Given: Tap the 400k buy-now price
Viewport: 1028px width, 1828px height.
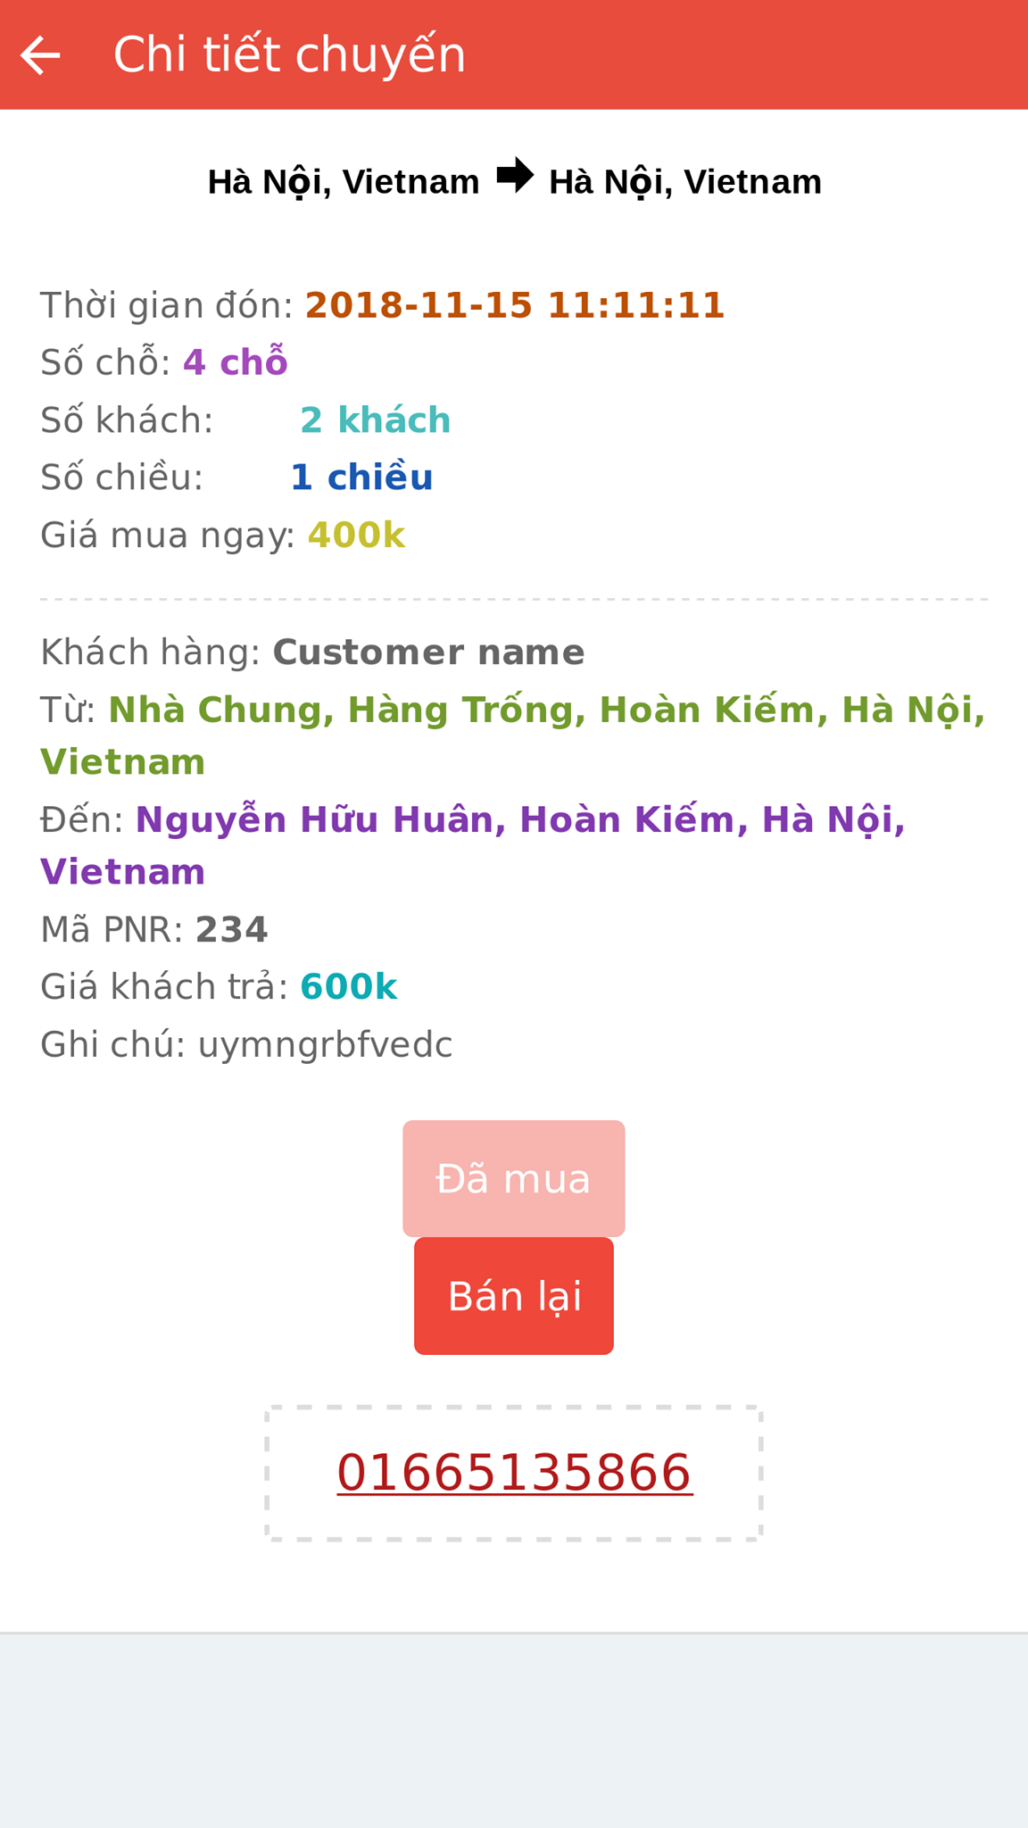Looking at the screenshot, I should (x=356, y=535).
